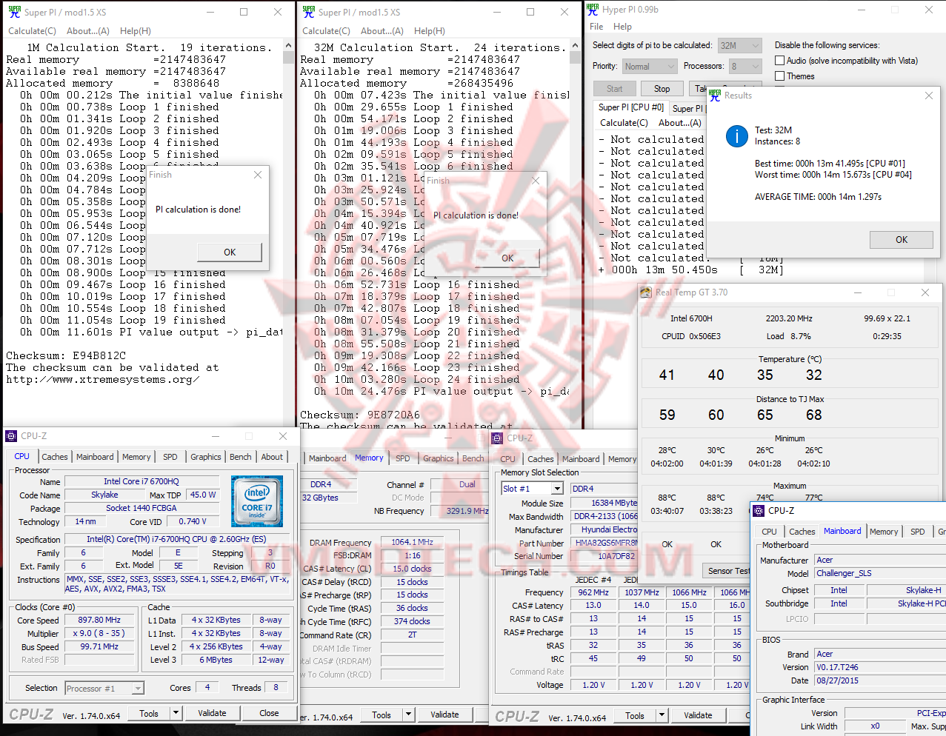Viewport: 946px width, 736px height.
Task: Click the Tools button in the SPD CPU-Z window
Action: pos(635,715)
